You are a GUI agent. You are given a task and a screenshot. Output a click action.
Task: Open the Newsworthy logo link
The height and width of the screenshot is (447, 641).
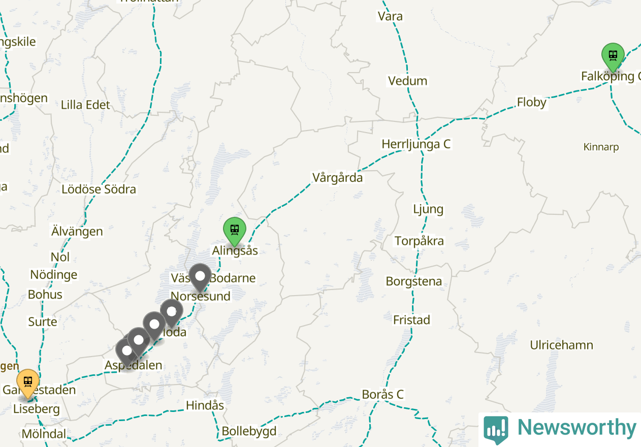560,428
